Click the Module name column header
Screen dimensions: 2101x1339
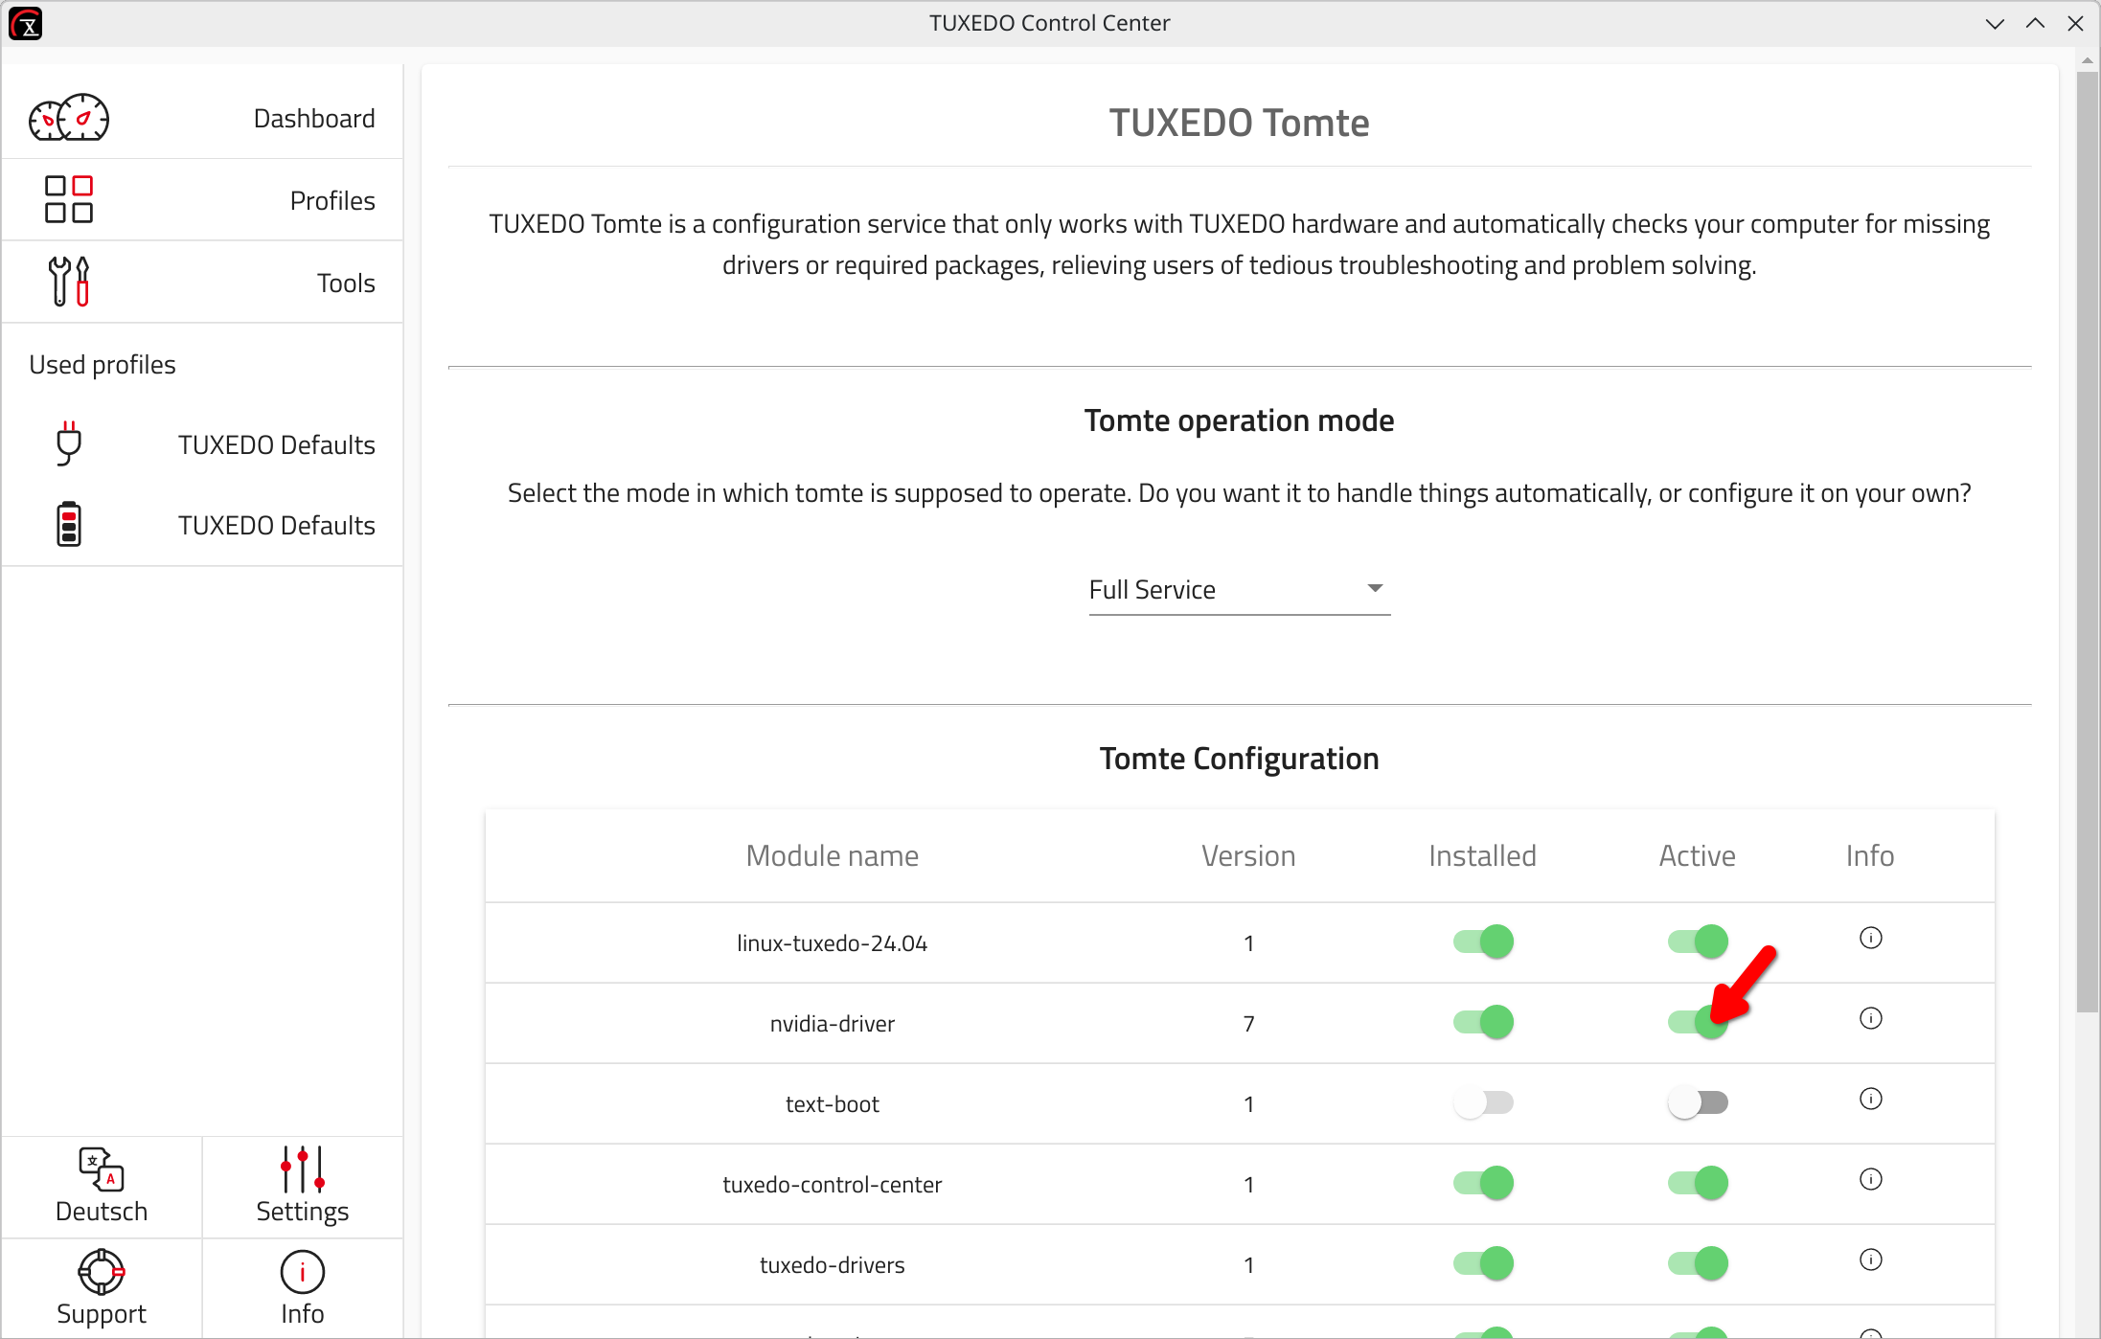[833, 855]
